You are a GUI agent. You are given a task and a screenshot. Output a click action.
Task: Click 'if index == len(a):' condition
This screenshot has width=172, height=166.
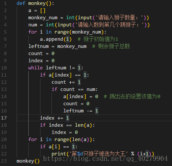(x=67, y=125)
